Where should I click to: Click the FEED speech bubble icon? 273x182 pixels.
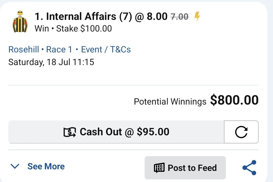(x=159, y=168)
